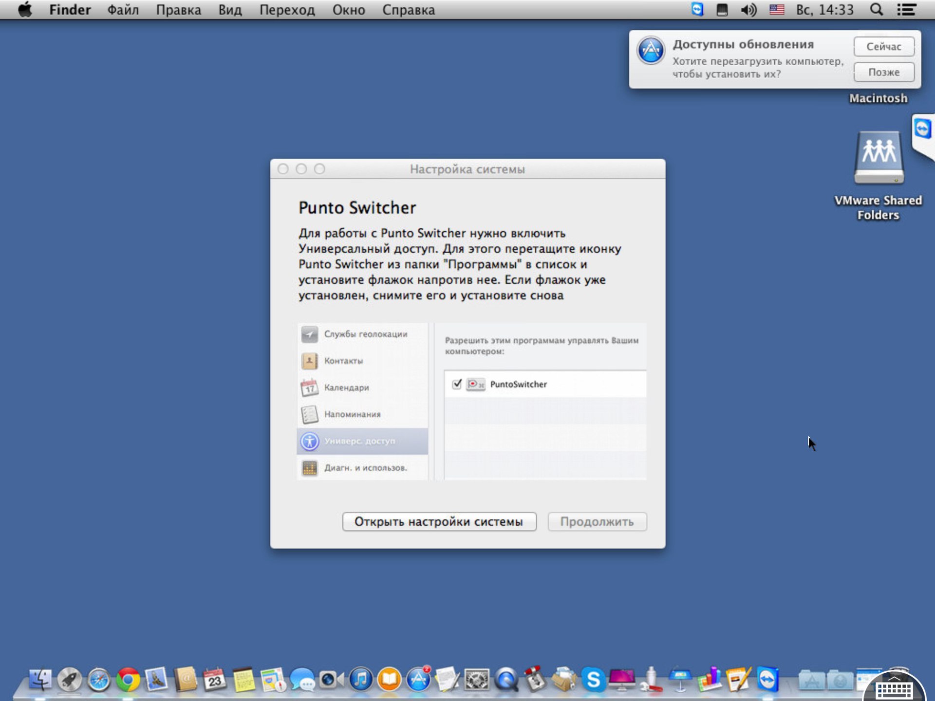The width and height of the screenshot is (935, 701).
Task: Open the Окно menu
Action: pyautogui.click(x=349, y=10)
